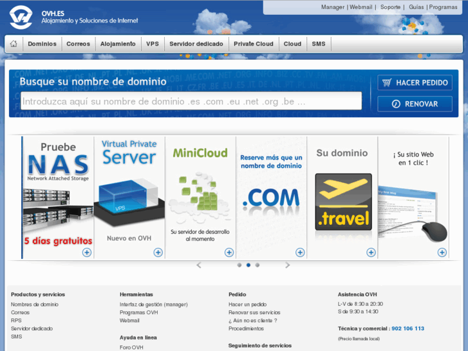Image resolution: width=468 pixels, height=351 pixels.
Task: Select third carousel page dot
Action: [x=257, y=265]
